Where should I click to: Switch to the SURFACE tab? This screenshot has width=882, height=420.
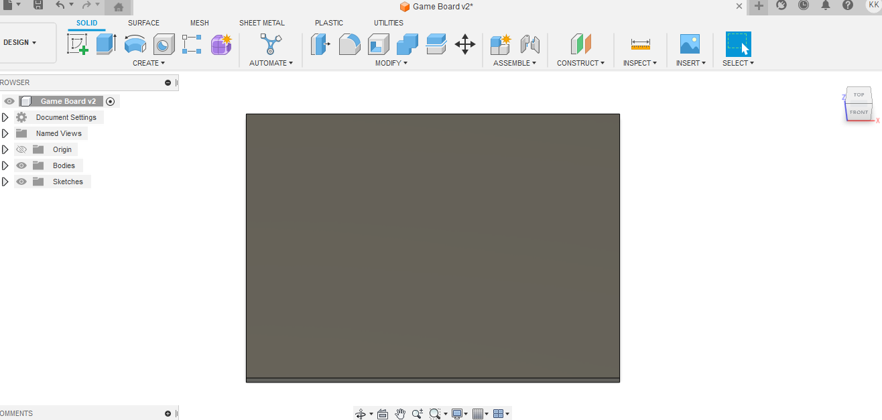(143, 23)
